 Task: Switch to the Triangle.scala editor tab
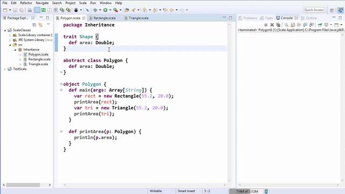pyautogui.click(x=139, y=18)
